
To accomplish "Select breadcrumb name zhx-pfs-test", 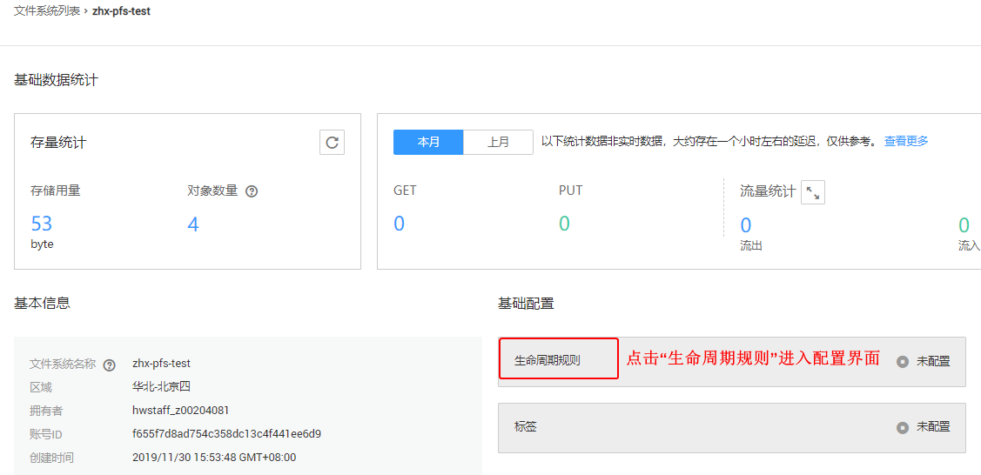I will click(121, 11).
